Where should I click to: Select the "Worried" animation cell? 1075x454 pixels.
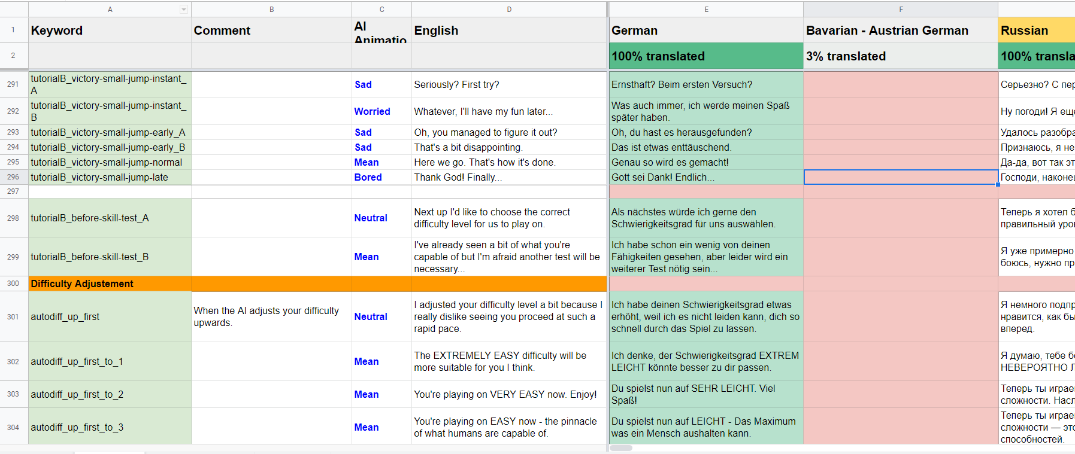(381, 111)
